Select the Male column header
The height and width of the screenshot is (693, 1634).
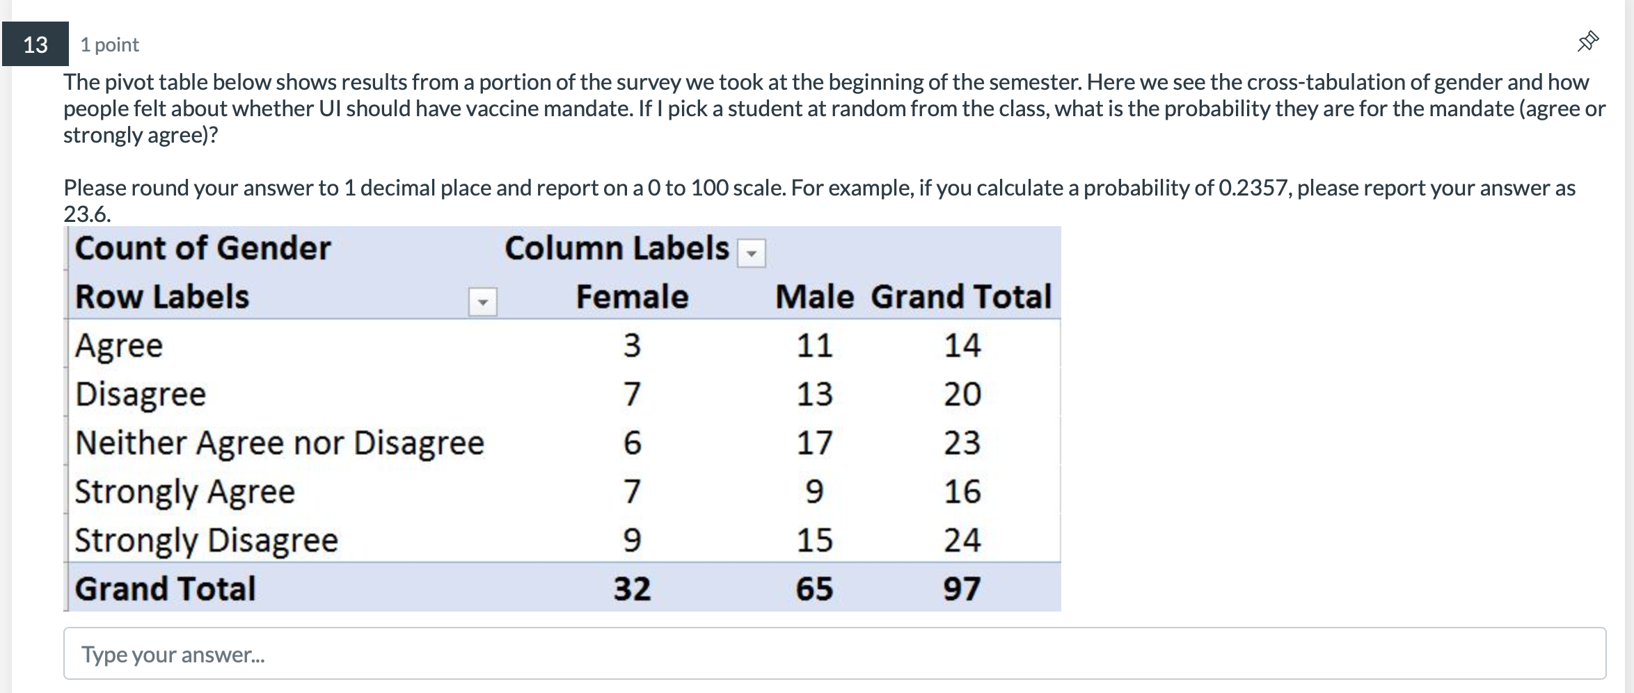pyautogui.click(x=814, y=297)
